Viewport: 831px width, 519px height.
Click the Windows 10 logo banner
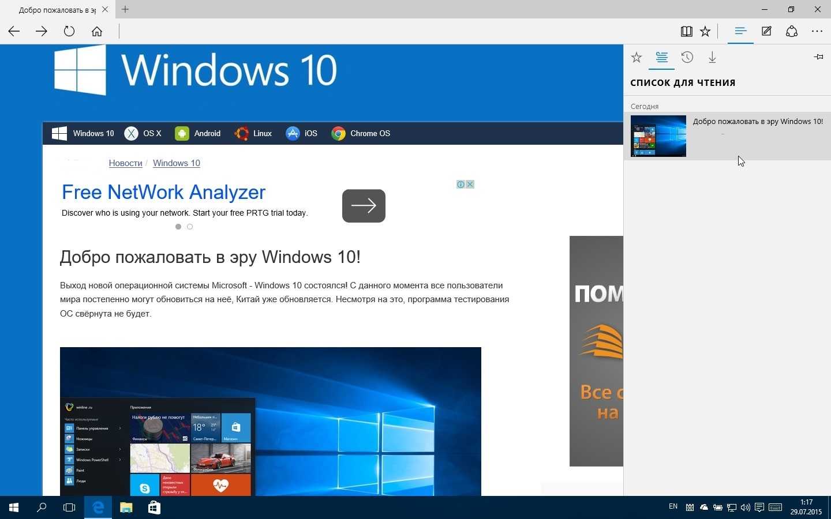196,70
